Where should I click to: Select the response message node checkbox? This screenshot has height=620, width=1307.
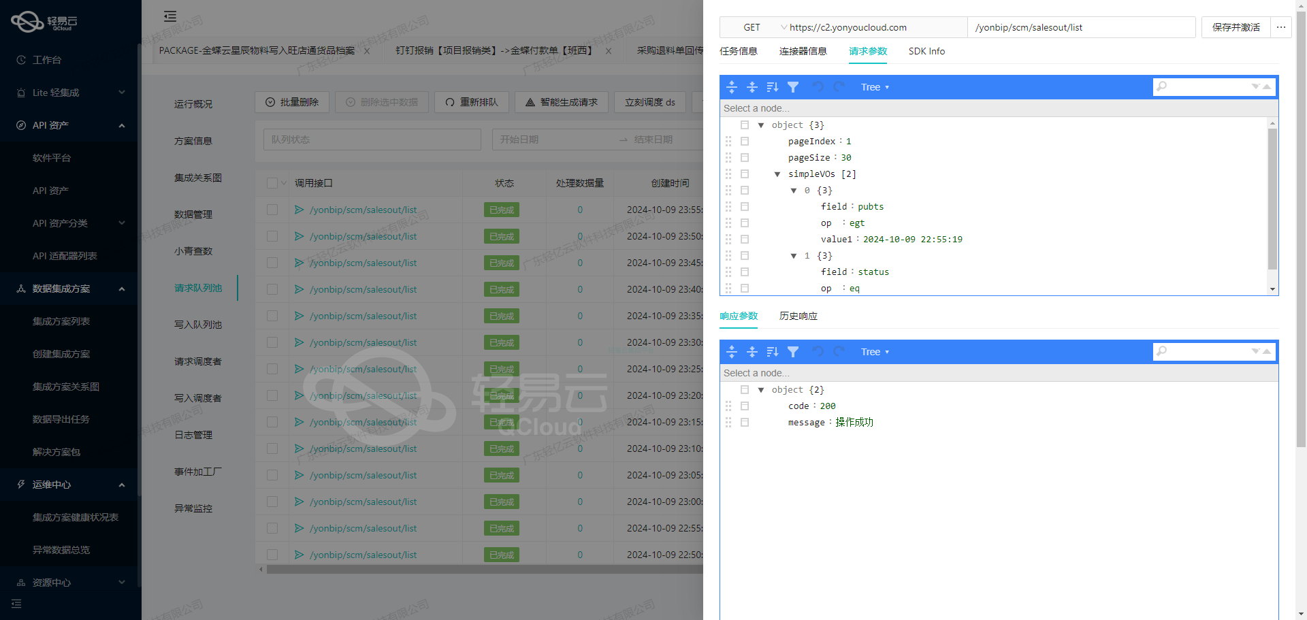745,422
